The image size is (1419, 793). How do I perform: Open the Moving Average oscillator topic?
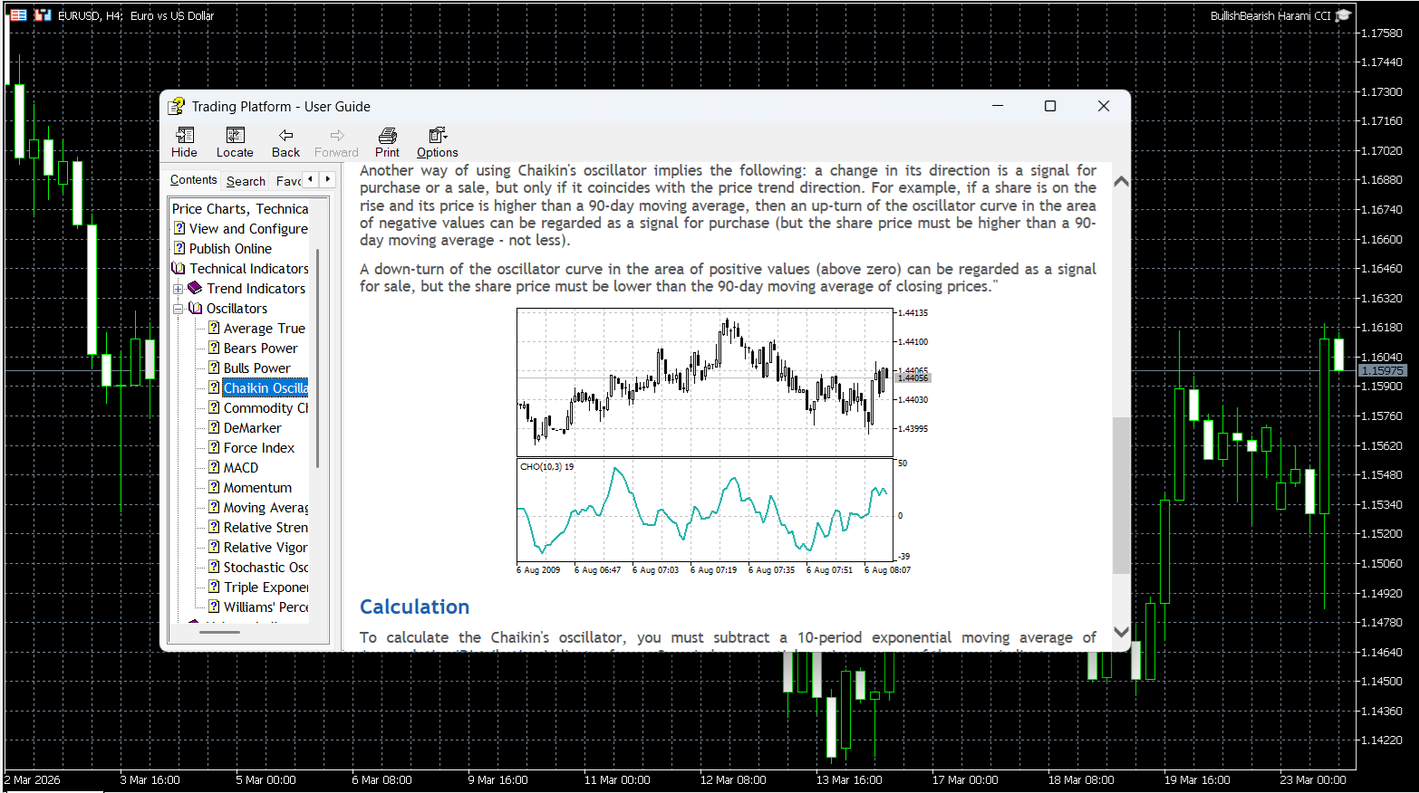tap(257, 508)
